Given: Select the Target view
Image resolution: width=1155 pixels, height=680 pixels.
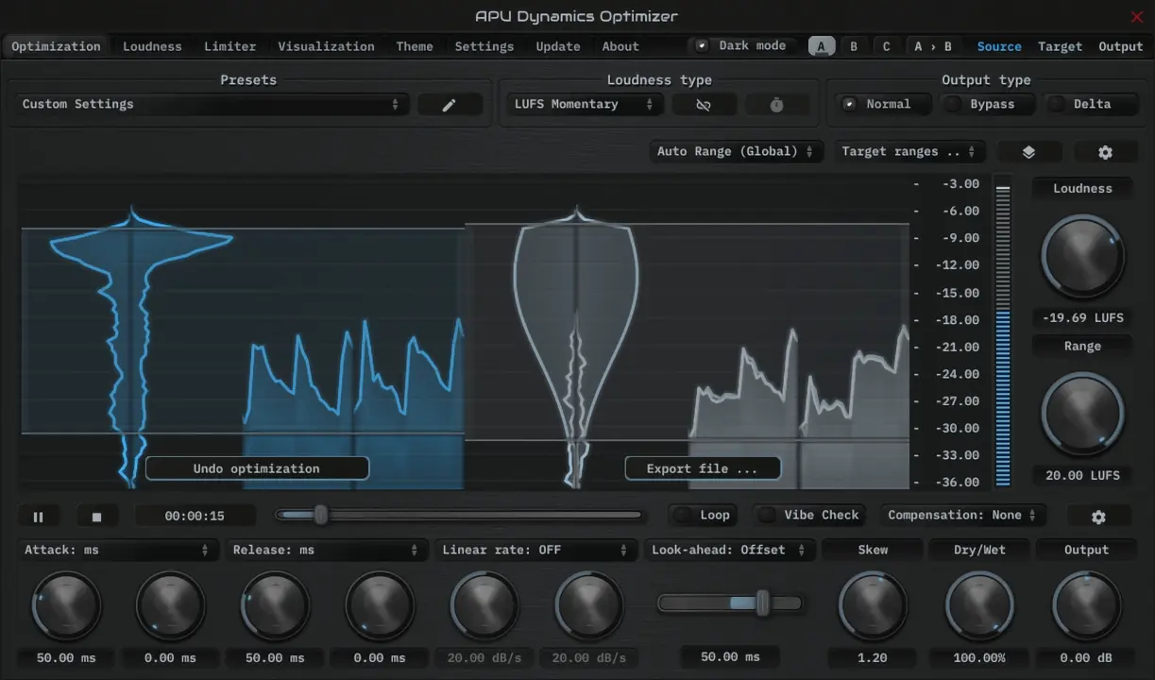Looking at the screenshot, I should tap(1060, 46).
